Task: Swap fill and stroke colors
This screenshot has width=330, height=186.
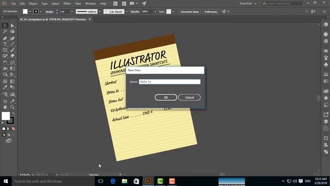Action: pyautogui.click(x=13, y=114)
